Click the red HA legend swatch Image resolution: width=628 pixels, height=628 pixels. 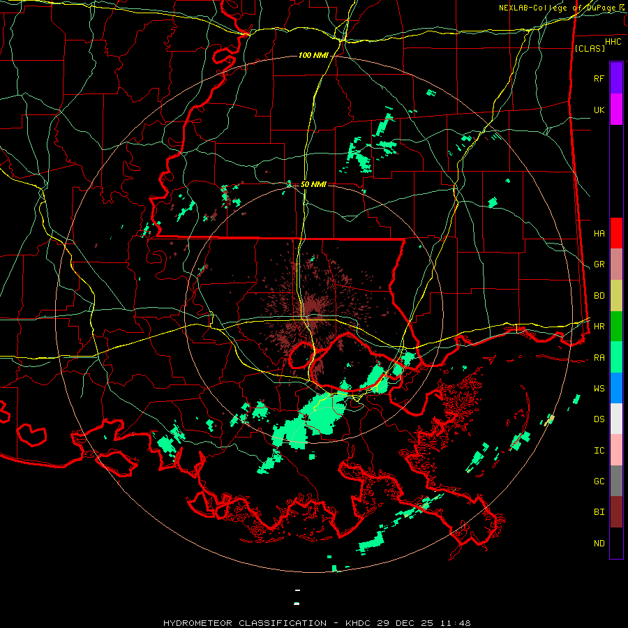[616, 233]
